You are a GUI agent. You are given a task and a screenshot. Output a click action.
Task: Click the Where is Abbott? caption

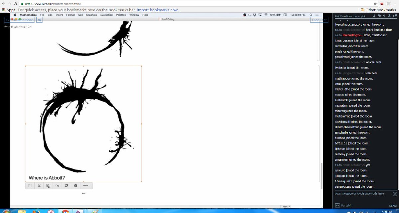pos(47,178)
